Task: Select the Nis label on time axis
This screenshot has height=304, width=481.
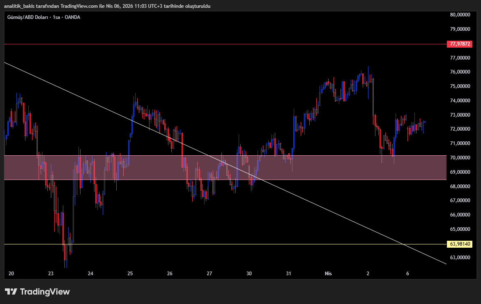Action: tap(328, 273)
